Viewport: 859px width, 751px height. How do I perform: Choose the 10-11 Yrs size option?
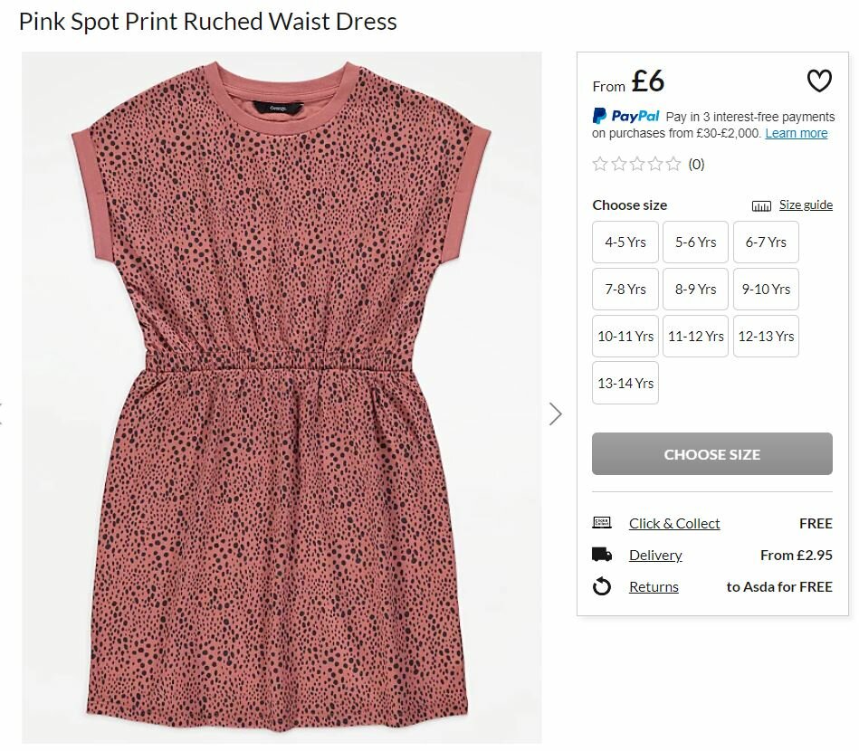[x=625, y=337]
